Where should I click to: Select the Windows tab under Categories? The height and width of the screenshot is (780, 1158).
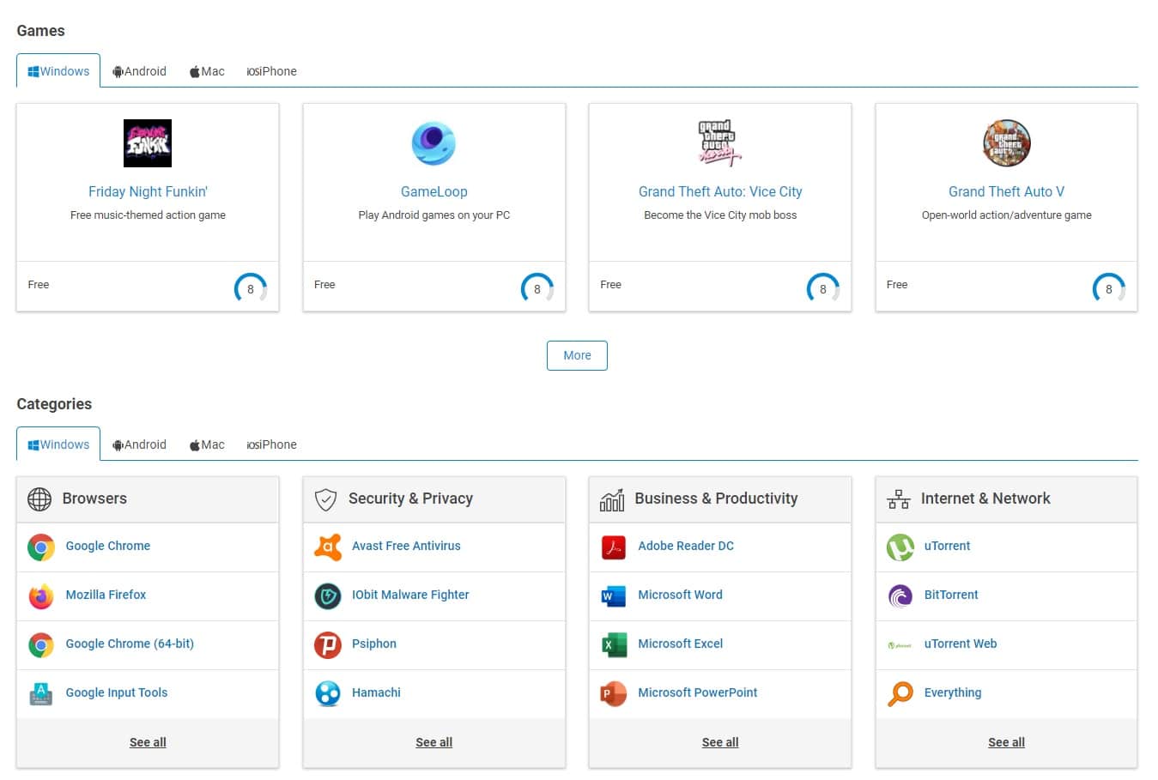tap(58, 444)
